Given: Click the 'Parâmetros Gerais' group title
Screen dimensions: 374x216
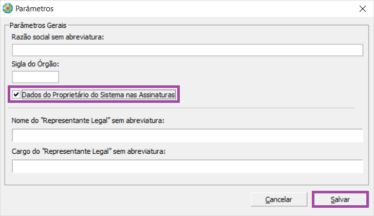Looking at the screenshot, I should tap(38, 25).
